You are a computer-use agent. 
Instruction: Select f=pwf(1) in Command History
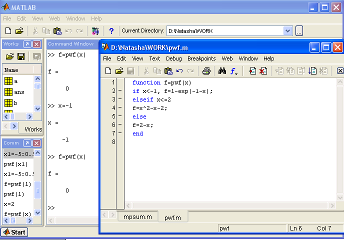[18, 184]
